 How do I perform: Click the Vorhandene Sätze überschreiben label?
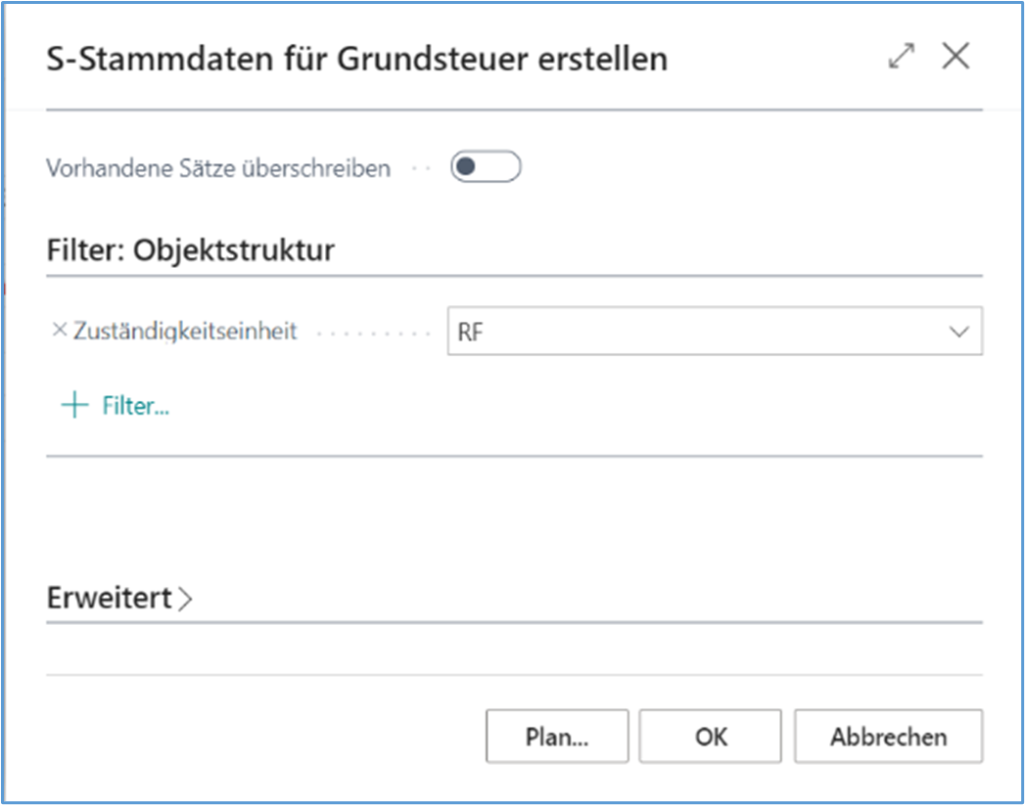point(218,168)
